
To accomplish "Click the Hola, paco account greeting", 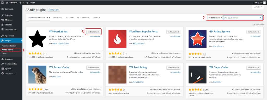I will point(258,3).
